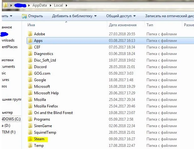Click the Apps folder name
The image size is (194, 149).
pos(38,41)
